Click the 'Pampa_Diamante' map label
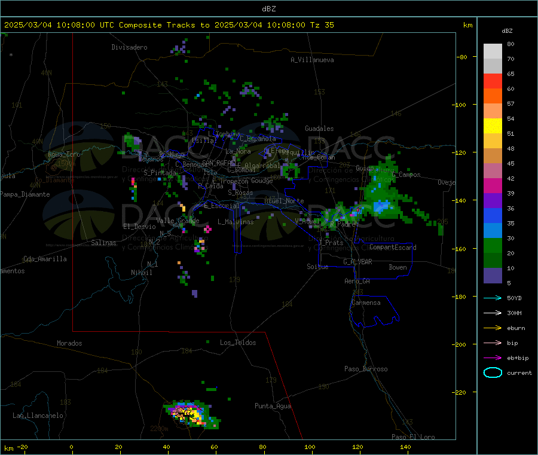 (25, 194)
